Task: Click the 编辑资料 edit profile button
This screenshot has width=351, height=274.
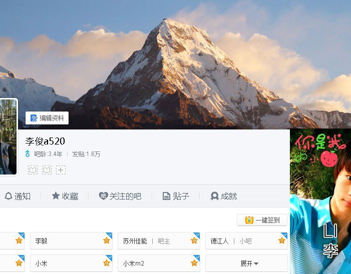Action: click(x=47, y=118)
